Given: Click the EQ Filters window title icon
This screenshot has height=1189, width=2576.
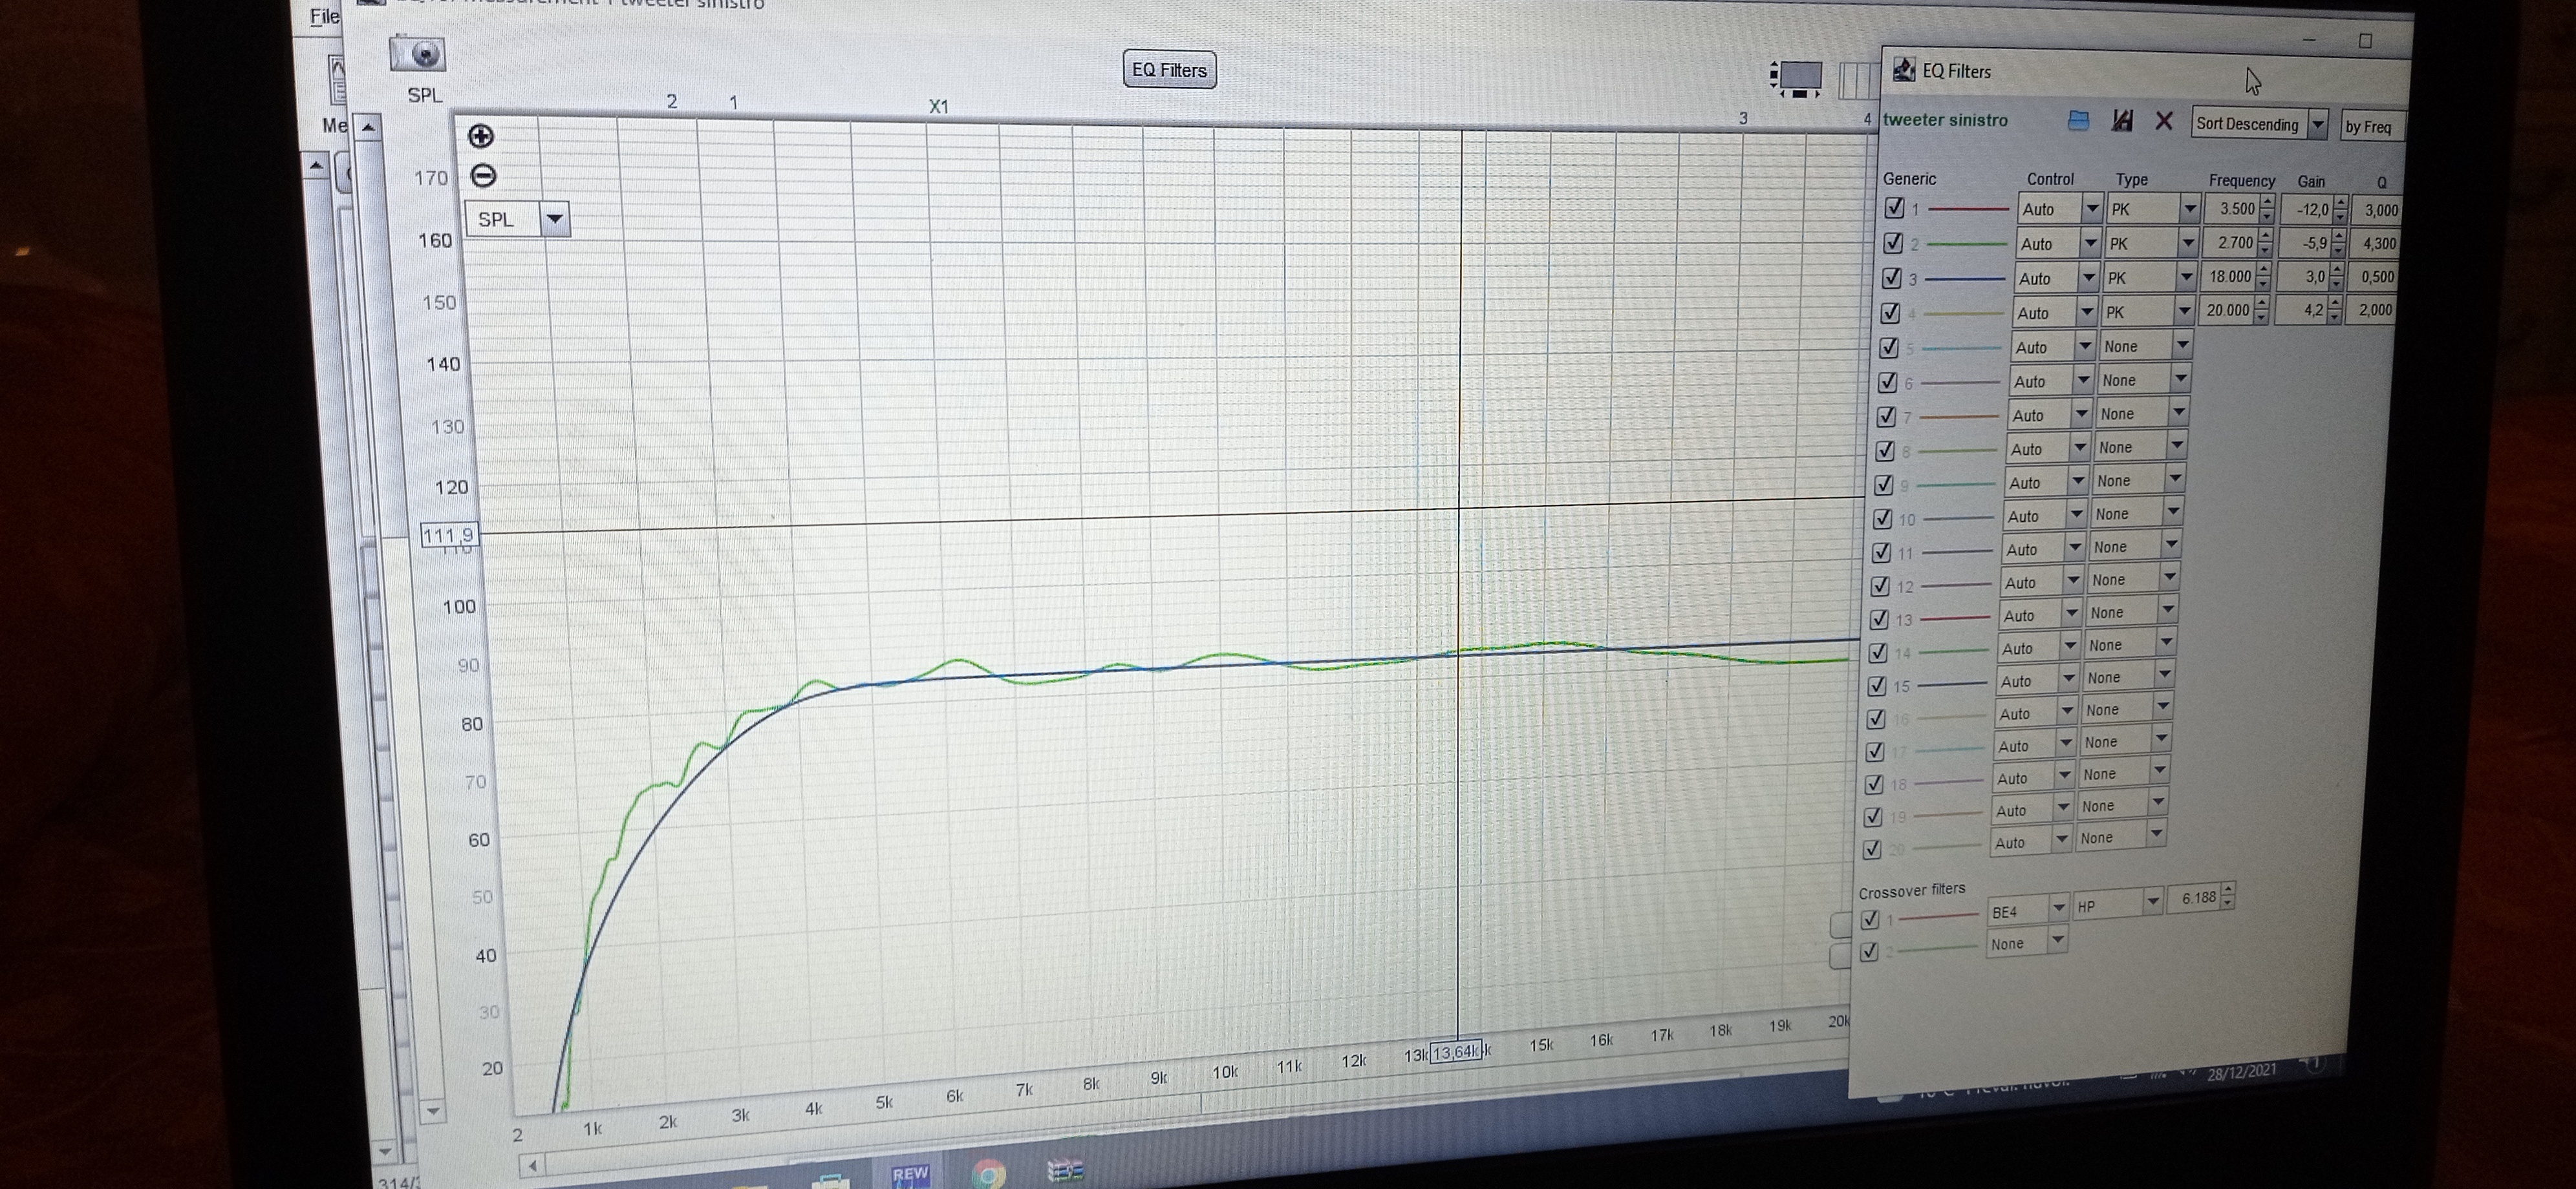Looking at the screenshot, I should [1904, 70].
